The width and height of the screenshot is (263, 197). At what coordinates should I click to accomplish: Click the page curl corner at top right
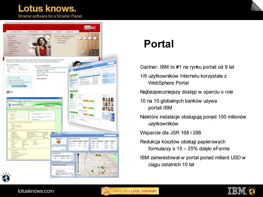257,6
